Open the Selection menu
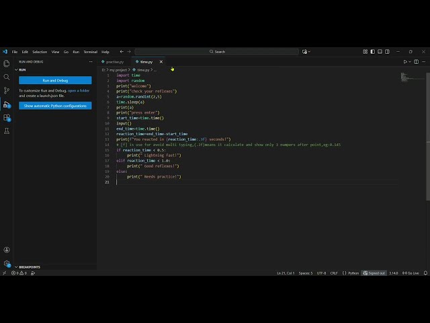 [x=40, y=52]
